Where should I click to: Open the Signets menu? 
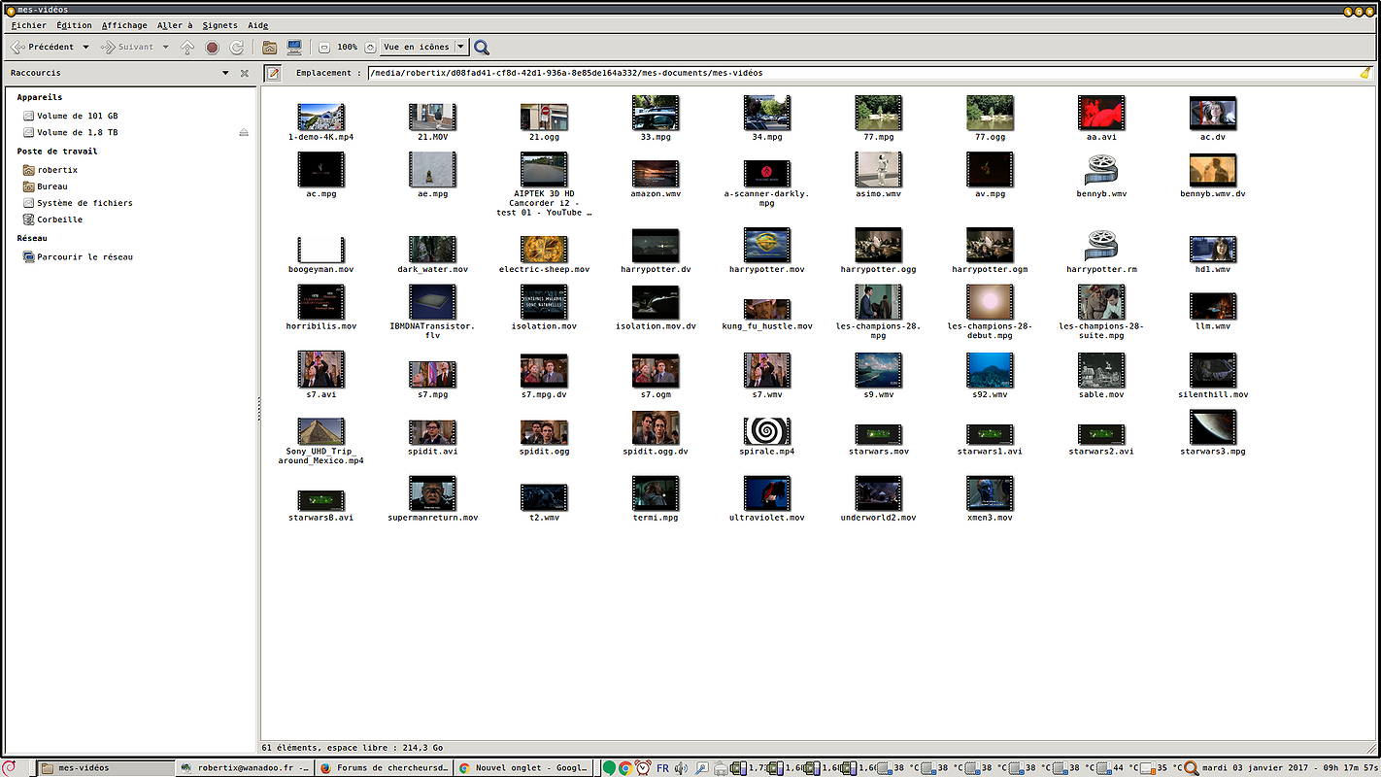(220, 25)
